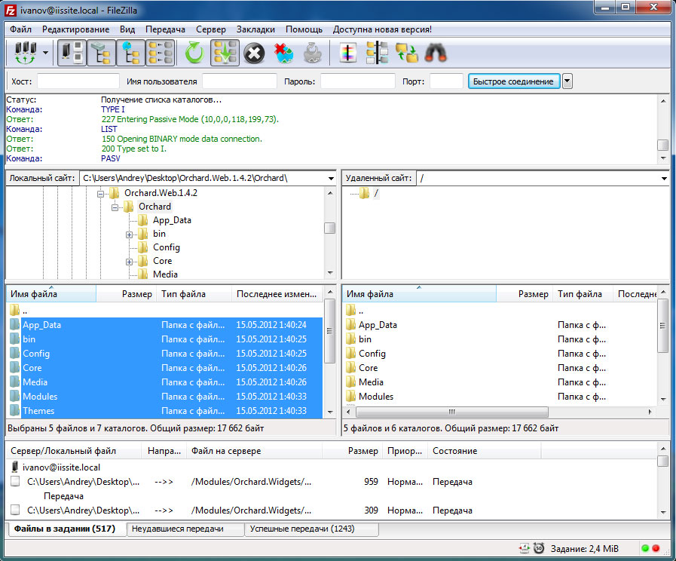Open the Закладки menu
676x561 pixels.
click(x=255, y=29)
